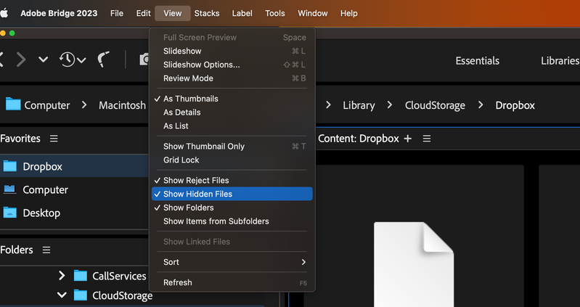Viewport: 580px width, 307px height.
Task: Switch the view to As List
Action: coord(232,126)
